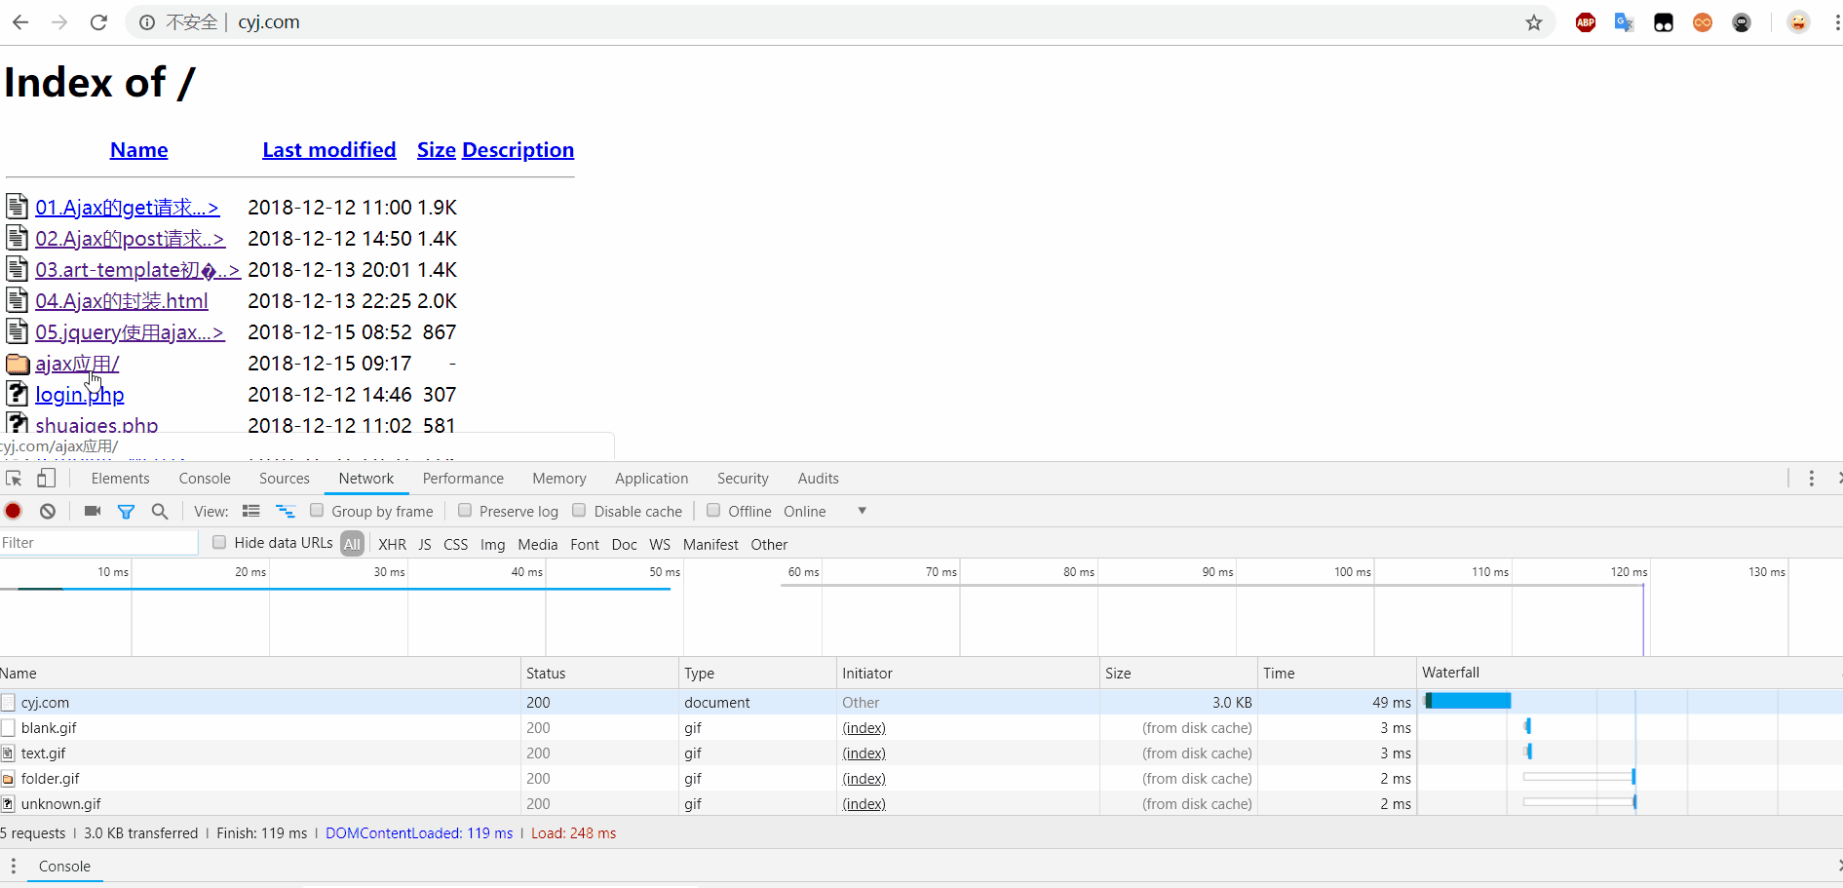Viewport: 1843px width, 888px height.
Task: Open the 02.Ajax的post请求 file link
Action: 130,239
